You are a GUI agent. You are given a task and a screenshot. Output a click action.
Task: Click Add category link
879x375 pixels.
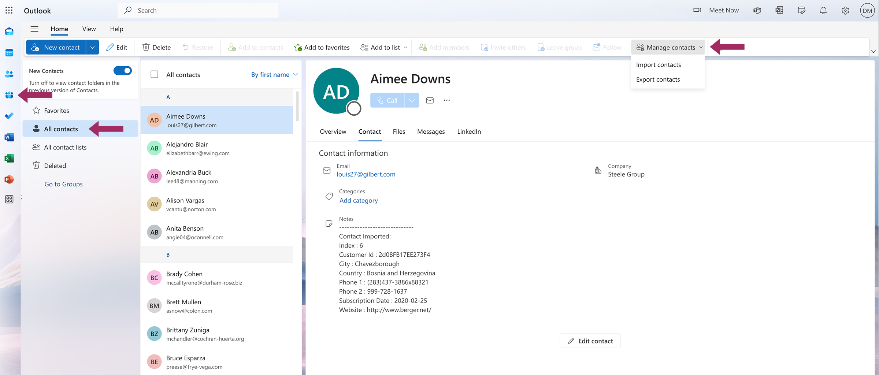[359, 201]
